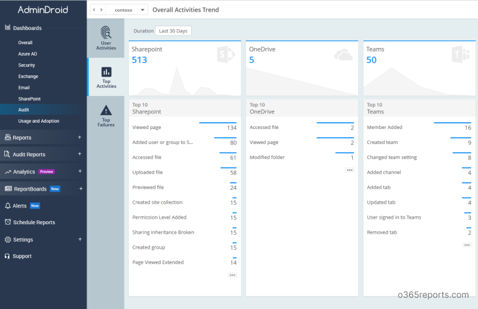Click the Analytics Preview badge

click(46, 172)
